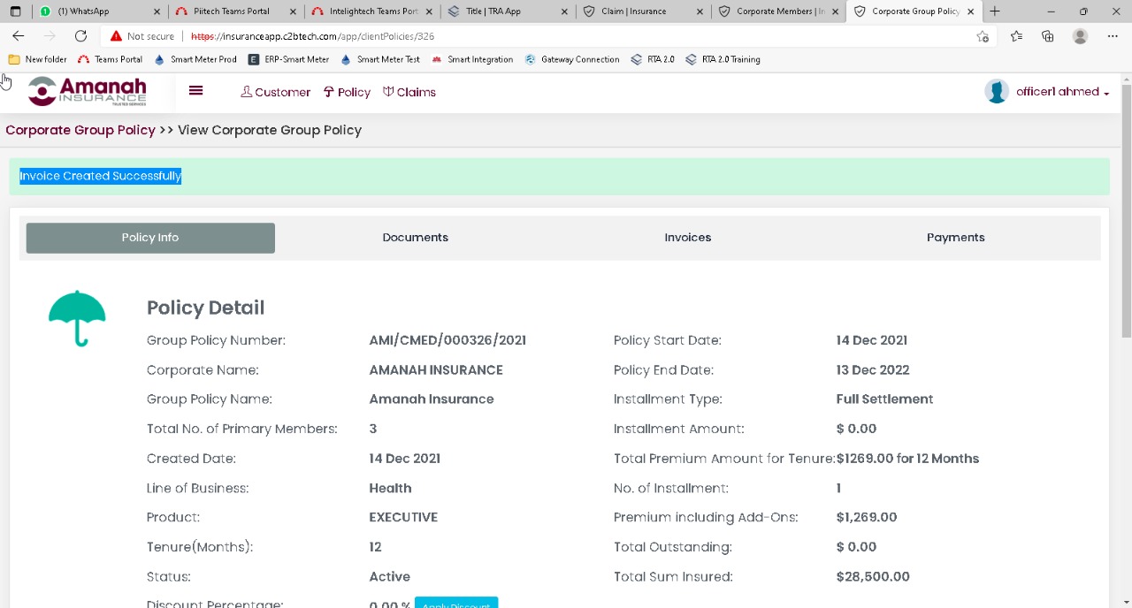Expand the officer1 ahmed user dropdown

pyautogui.click(x=1062, y=92)
